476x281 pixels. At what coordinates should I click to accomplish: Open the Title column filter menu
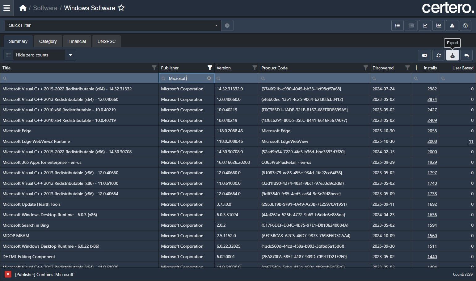[x=154, y=68]
